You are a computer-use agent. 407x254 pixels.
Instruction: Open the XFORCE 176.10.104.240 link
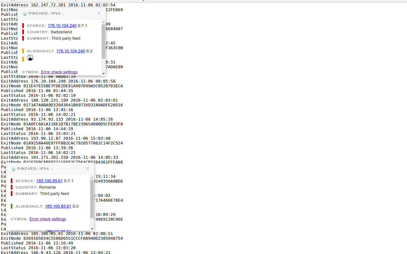(62, 26)
